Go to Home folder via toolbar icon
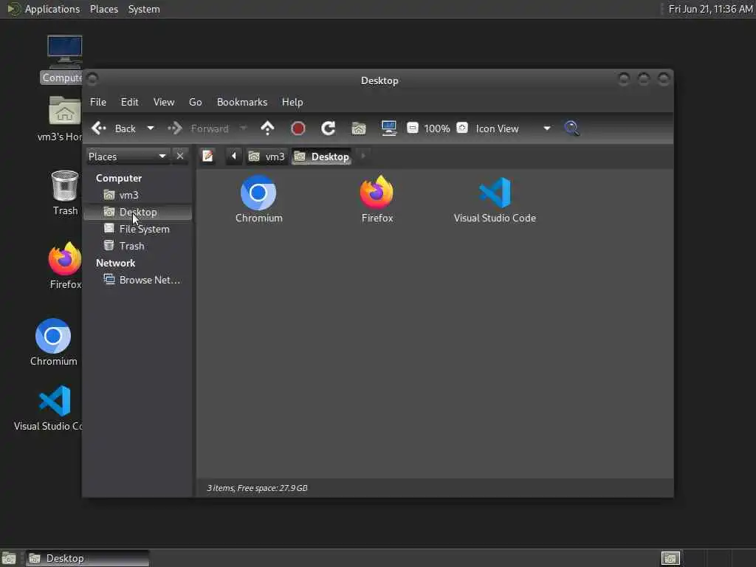Screen dimensions: 756x567 tap(359, 128)
